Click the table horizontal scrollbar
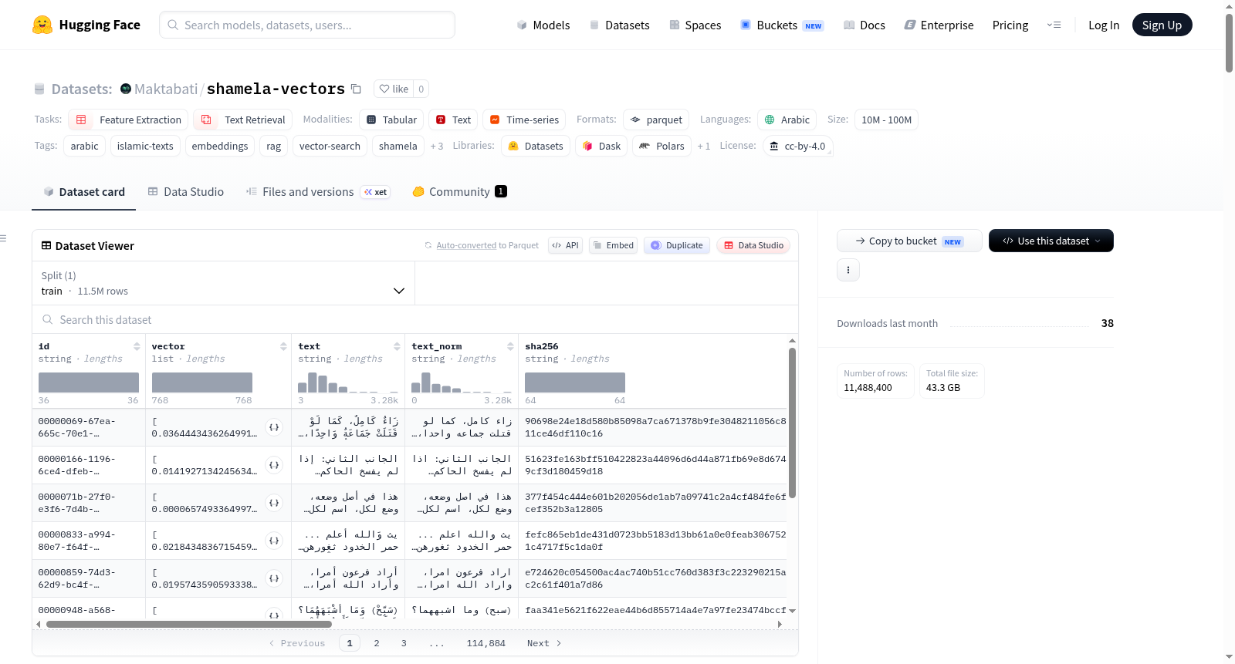The width and height of the screenshot is (1235, 664). pos(189,624)
